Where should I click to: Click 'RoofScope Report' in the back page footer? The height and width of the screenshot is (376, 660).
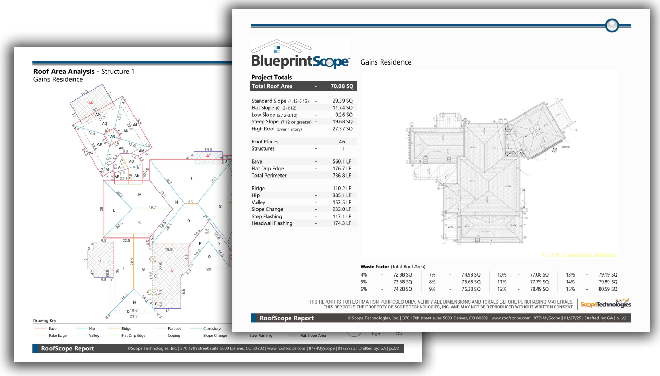pyautogui.click(x=68, y=348)
